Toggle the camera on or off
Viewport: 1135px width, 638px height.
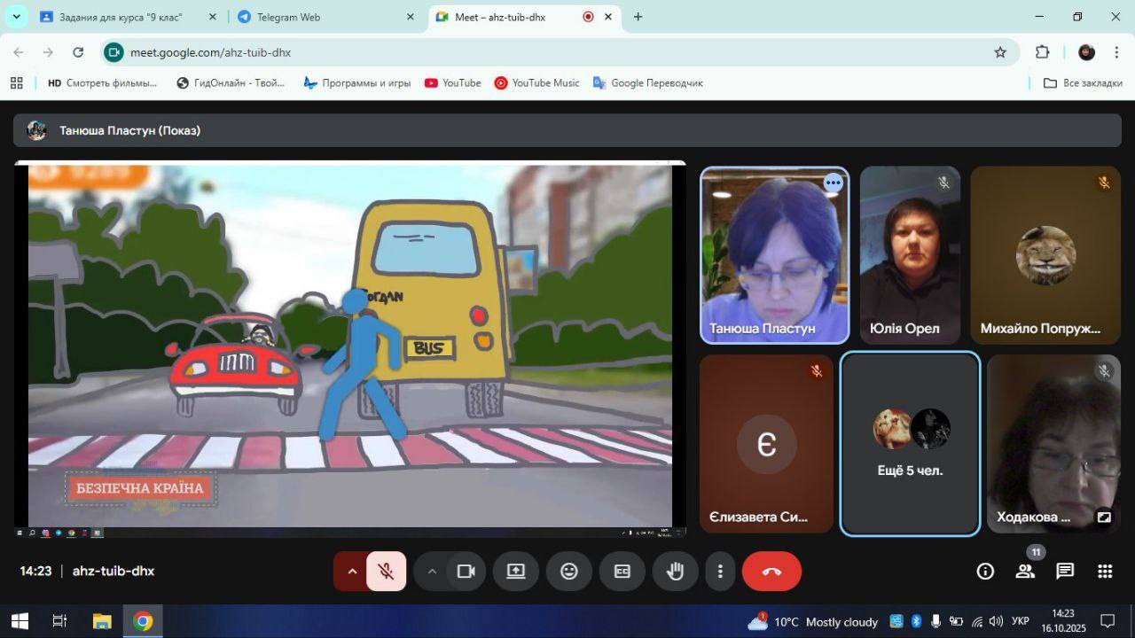466,572
